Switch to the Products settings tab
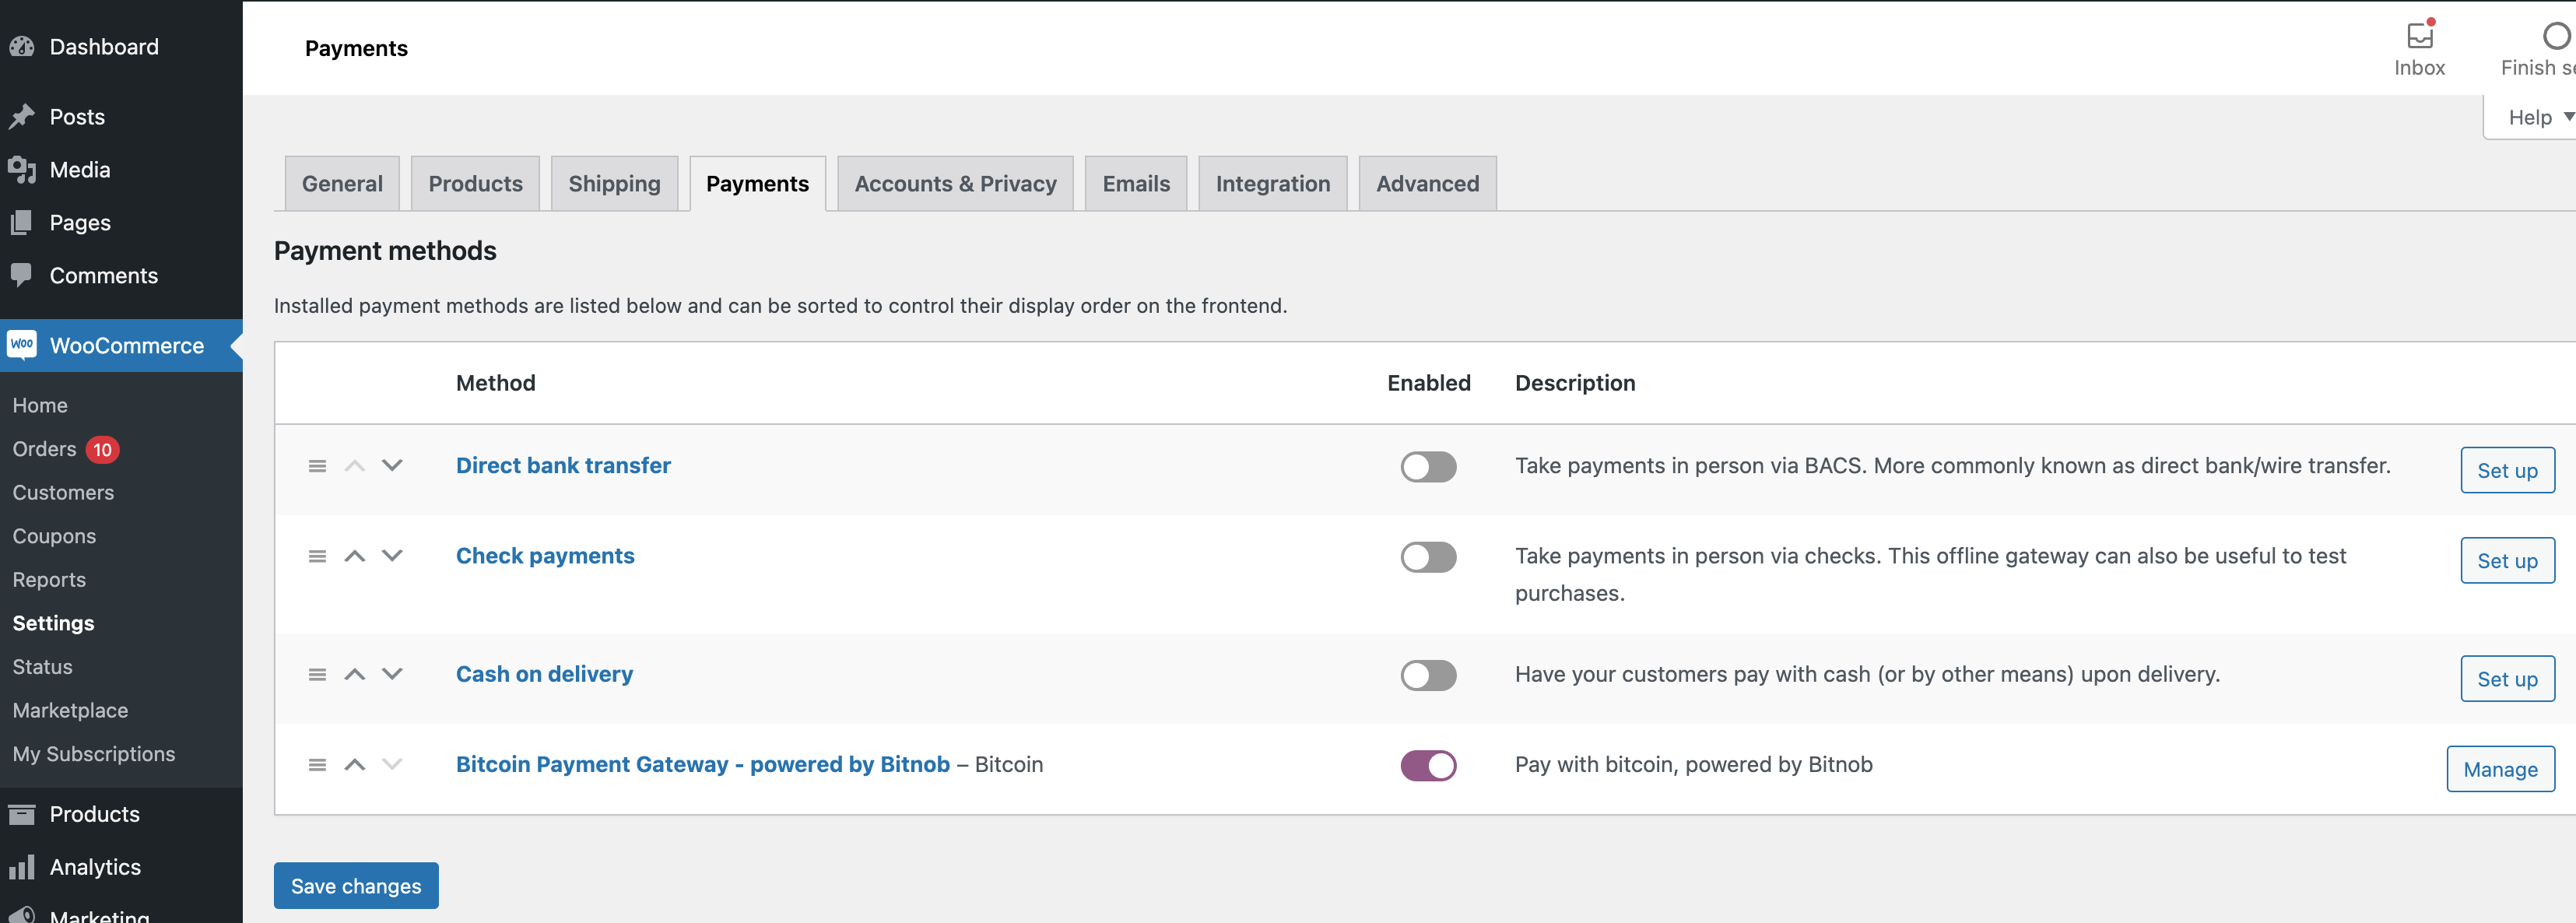Viewport: 2576px width, 923px height. click(x=475, y=184)
